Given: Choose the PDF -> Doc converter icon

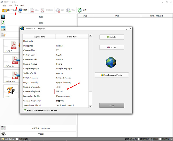Looking at the screenshot, I should [12, 61].
